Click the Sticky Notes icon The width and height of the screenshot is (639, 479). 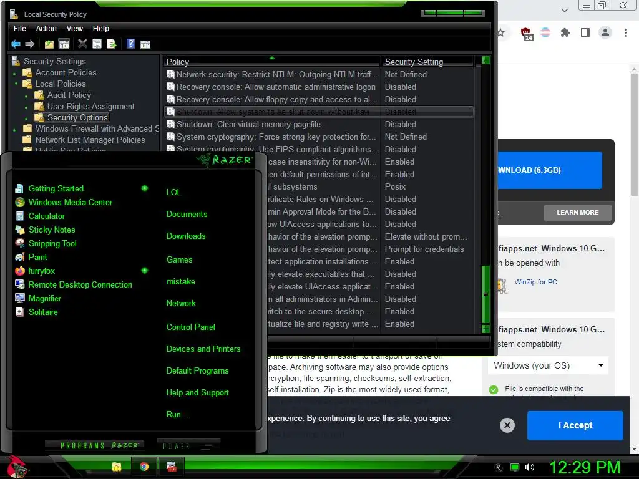coord(19,230)
